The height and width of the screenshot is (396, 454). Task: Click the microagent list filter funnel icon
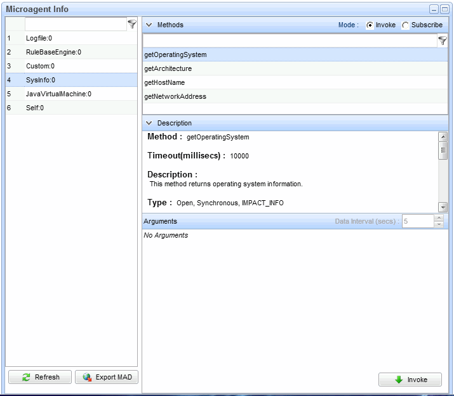132,24
